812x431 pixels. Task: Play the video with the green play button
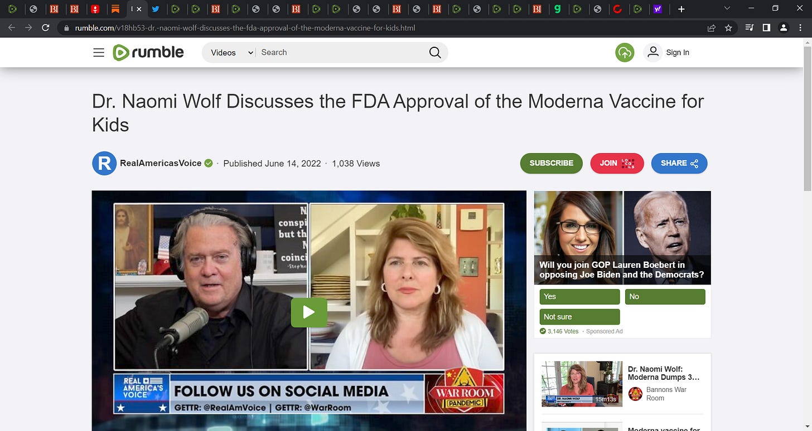pyautogui.click(x=309, y=312)
